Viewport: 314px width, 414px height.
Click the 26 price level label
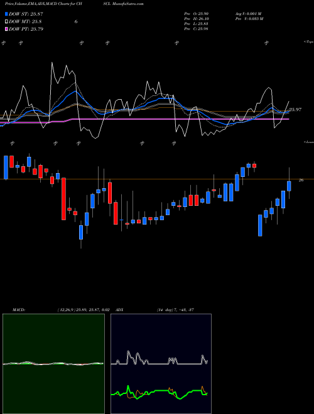click(301, 180)
